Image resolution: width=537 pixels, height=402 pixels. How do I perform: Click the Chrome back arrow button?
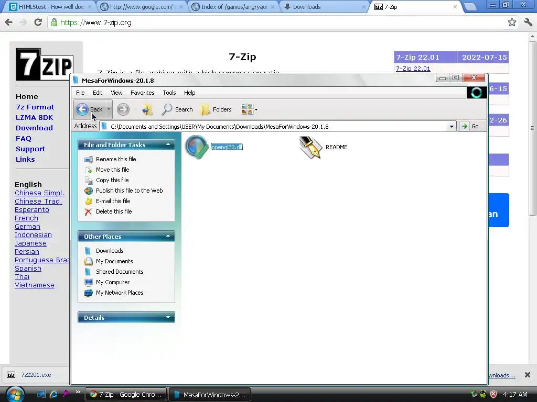[x=8, y=23]
